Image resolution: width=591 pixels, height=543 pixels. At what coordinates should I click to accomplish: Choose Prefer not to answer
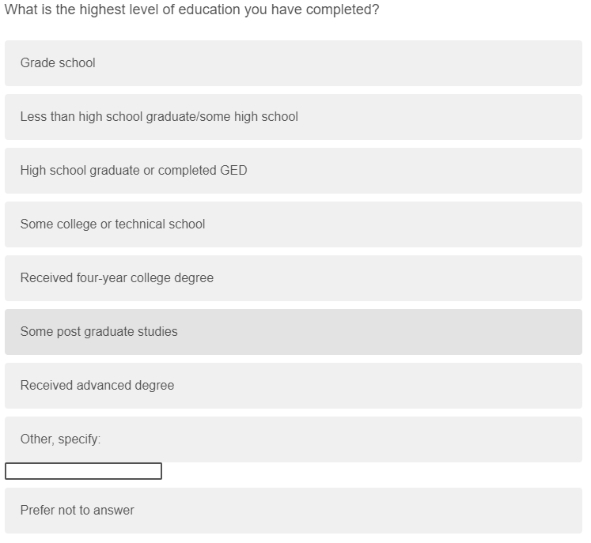click(293, 511)
